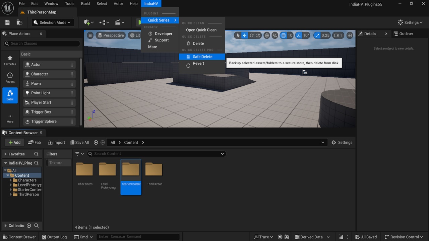Viewport: 429px width, 241px height.
Task: Open Fab from the Content Browser
Action: tap(34, 142)
